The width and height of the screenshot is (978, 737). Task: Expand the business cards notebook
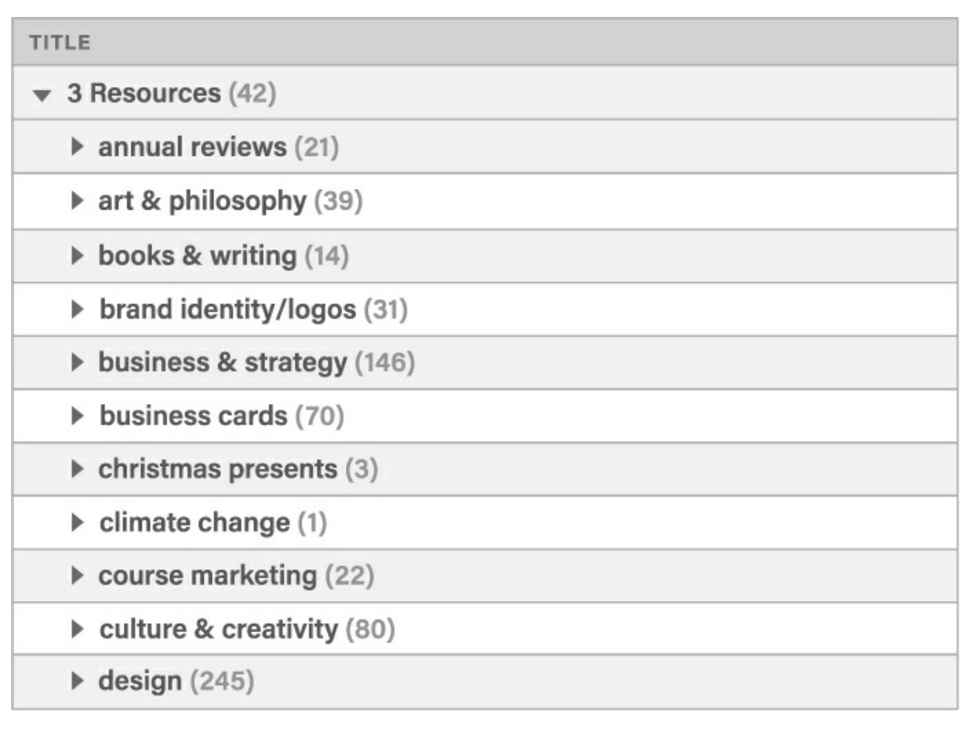point(77,416)
